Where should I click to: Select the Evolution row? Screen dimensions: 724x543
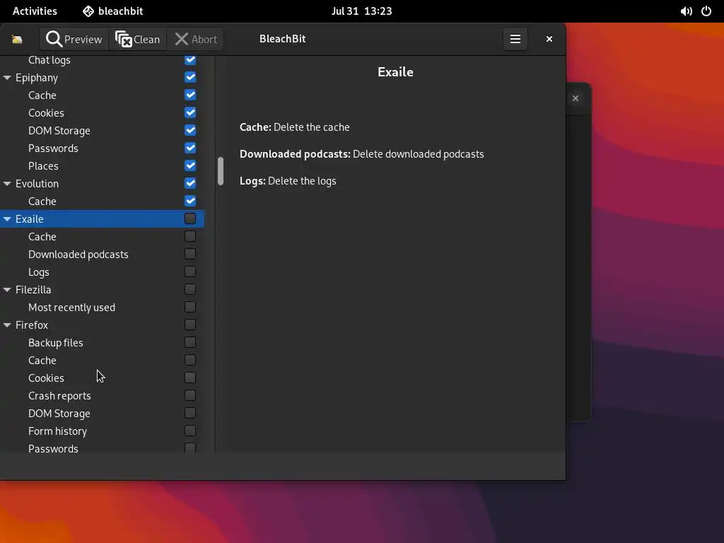(x=102, y=184)
